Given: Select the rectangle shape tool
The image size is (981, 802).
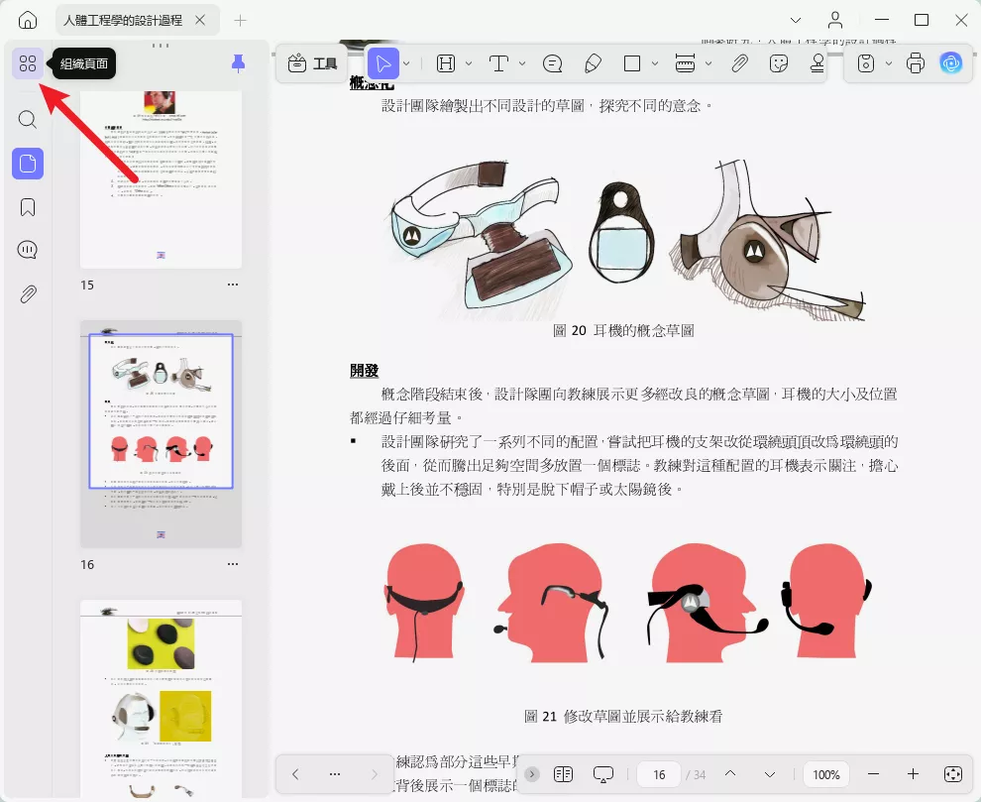Looking at the screenshot, I should pyautogui.click(x=632, y=63).
